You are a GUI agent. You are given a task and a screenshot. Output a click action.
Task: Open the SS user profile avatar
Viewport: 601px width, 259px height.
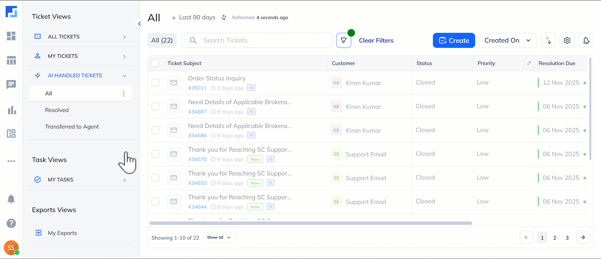click(11, 248)
